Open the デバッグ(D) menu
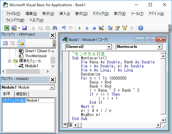Viewport: 172px width, 134px height. [x=101, y=14]
